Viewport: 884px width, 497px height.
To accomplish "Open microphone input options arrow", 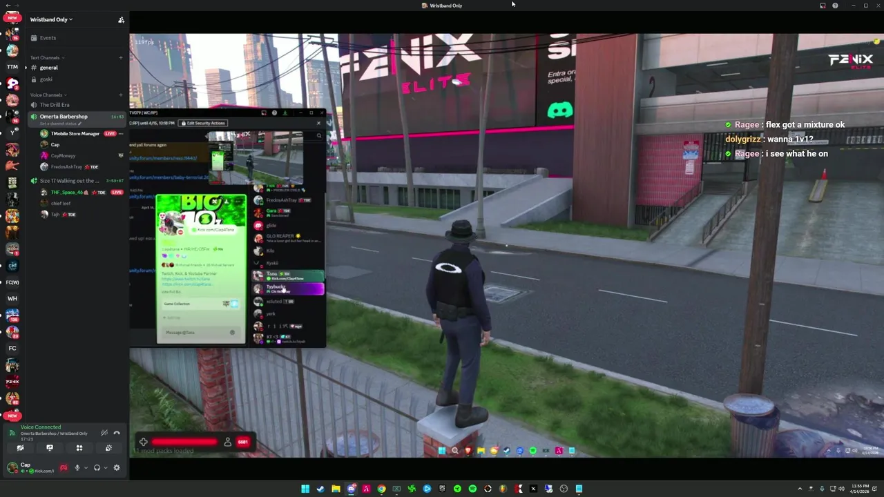I will click(86, 468).
